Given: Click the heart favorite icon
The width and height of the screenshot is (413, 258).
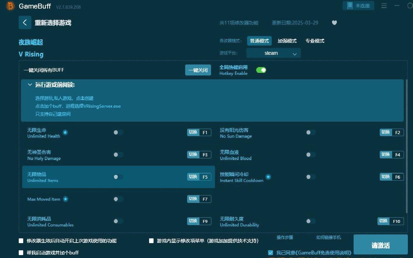Looking at the screenshot, I should [x=334, y=23].
